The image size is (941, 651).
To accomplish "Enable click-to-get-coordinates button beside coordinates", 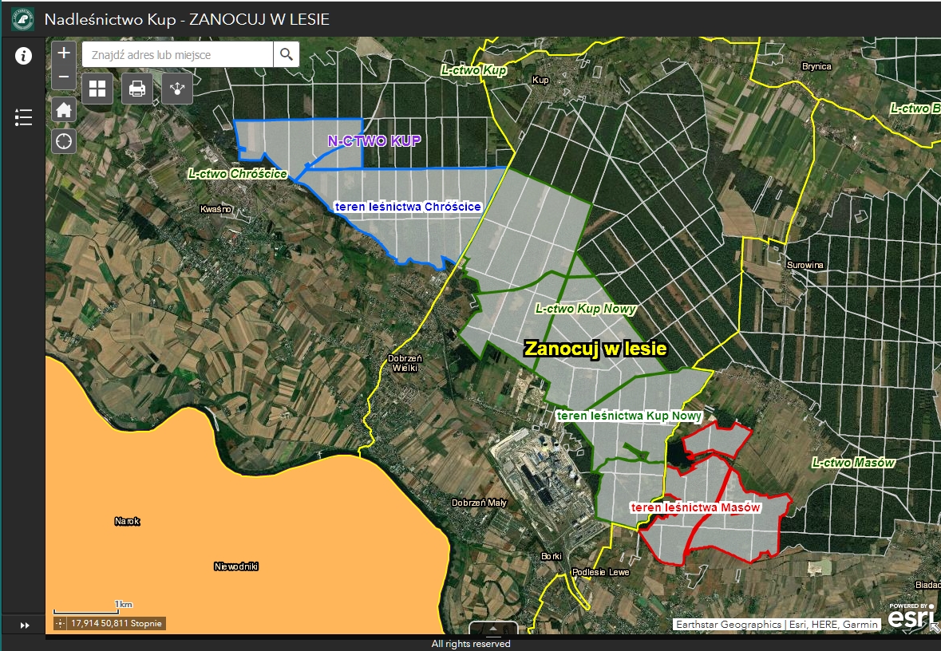I will coord(61,623).
